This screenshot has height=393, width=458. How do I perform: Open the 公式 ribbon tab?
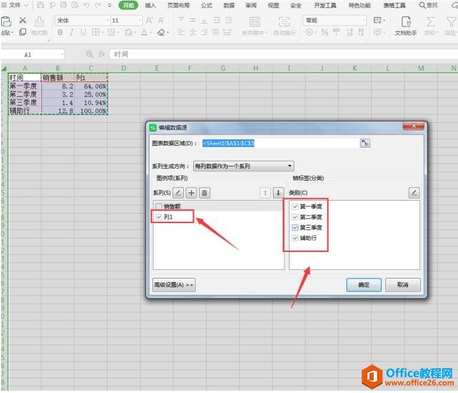coord(206,5)
